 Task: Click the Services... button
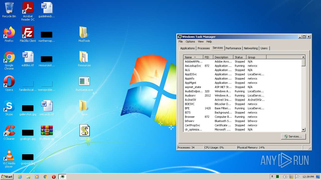click(x=293, y=136)
